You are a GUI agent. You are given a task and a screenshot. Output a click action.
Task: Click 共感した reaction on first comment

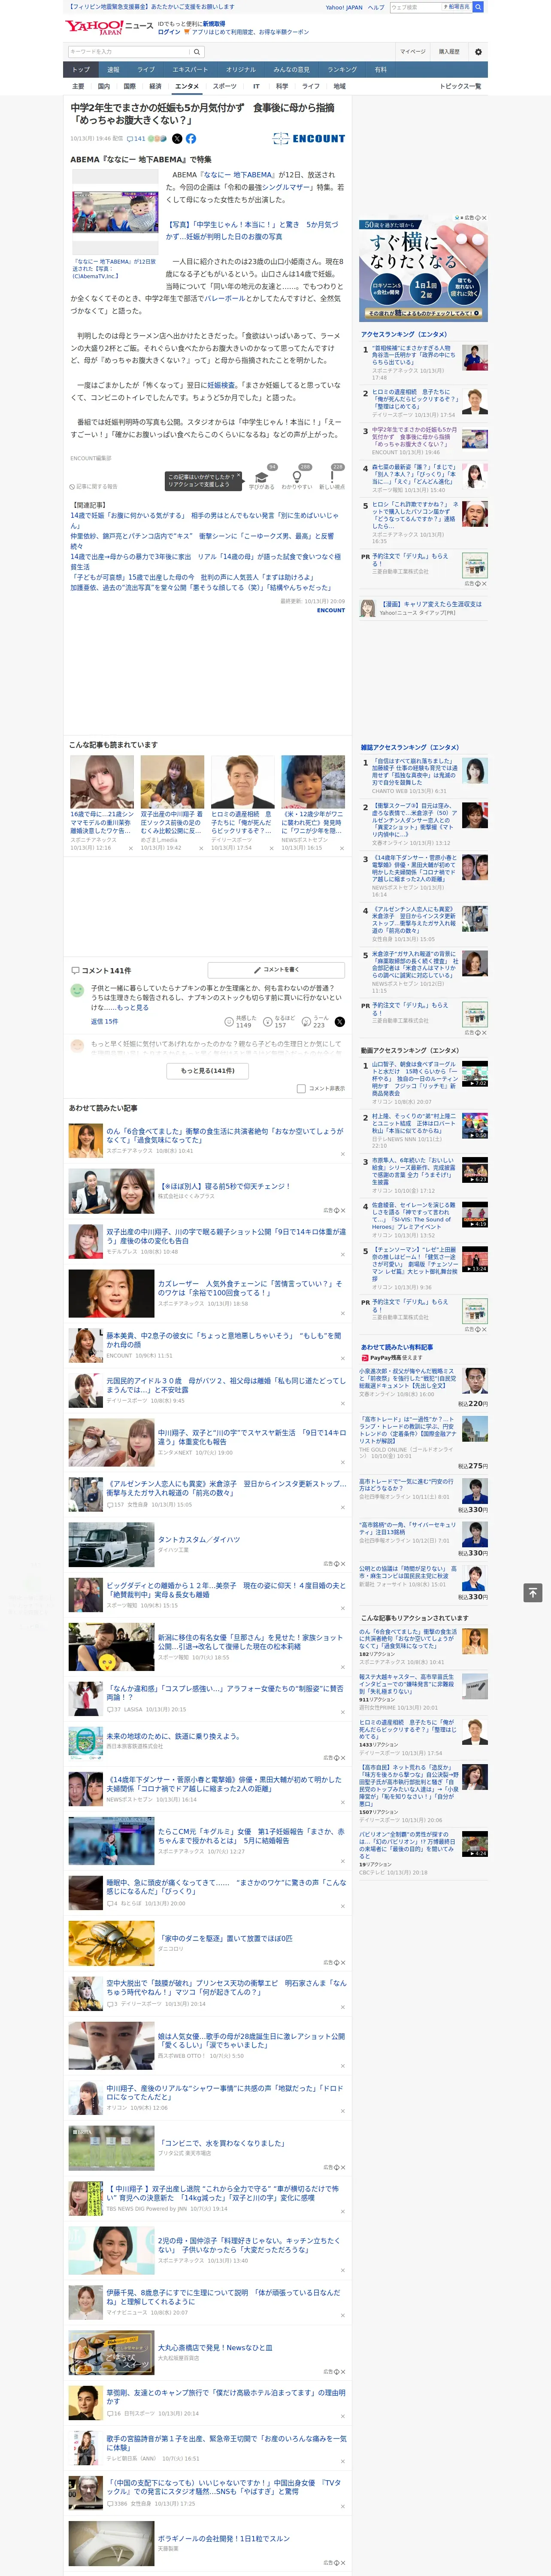tap(241, 1021)
